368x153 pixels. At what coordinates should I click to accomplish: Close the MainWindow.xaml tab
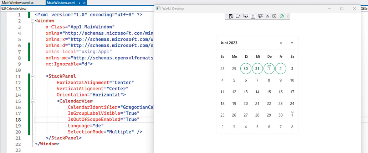click(85, 3)
